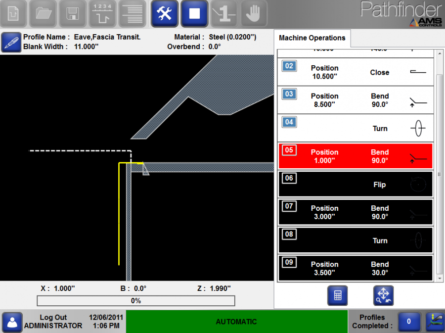This screenshot has width=445, height=333.
Task: Save the current program using the diskette icon
Action: pos(72,13)
